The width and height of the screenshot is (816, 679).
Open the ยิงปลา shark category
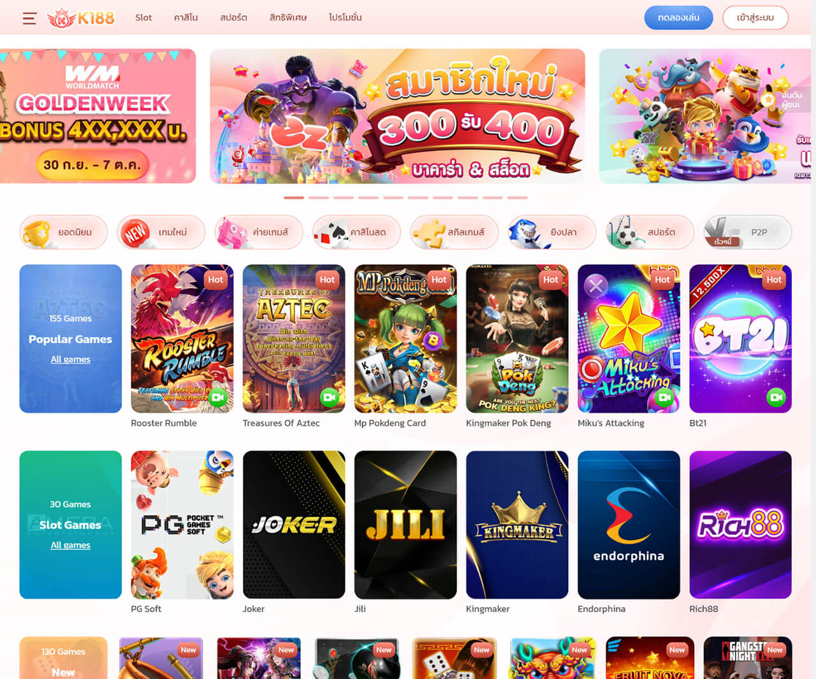tap(552, 232)
